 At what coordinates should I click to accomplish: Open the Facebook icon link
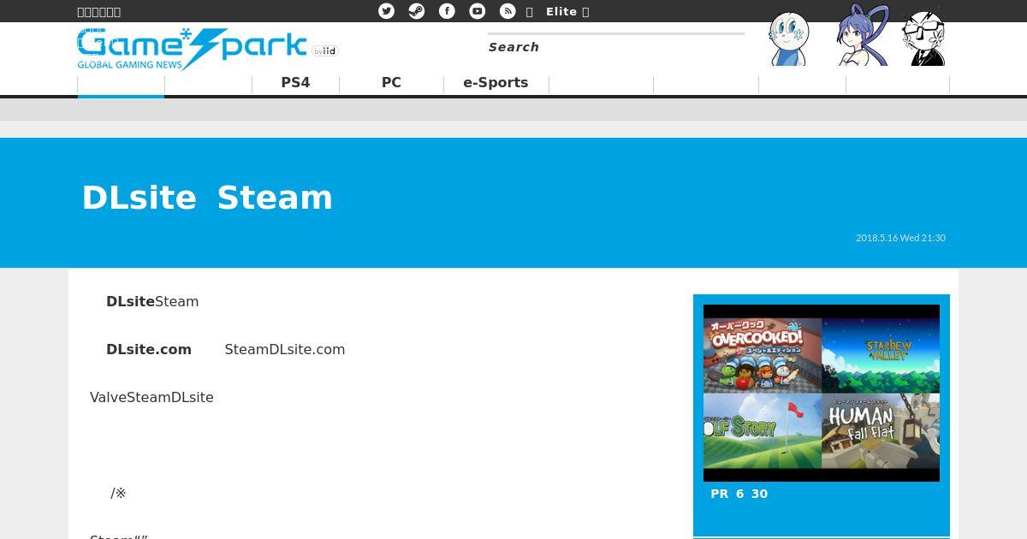[x=447, y=11]
